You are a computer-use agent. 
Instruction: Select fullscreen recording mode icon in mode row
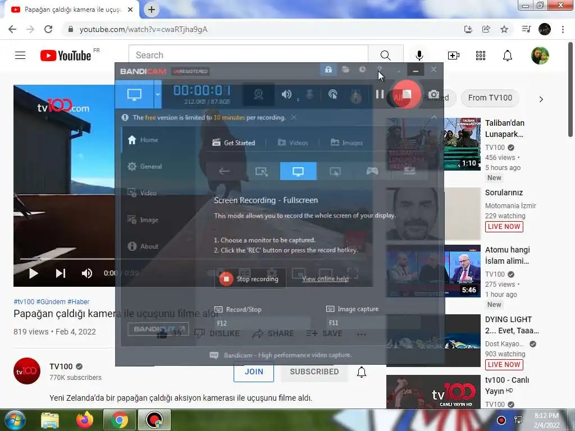click(298, 171)
